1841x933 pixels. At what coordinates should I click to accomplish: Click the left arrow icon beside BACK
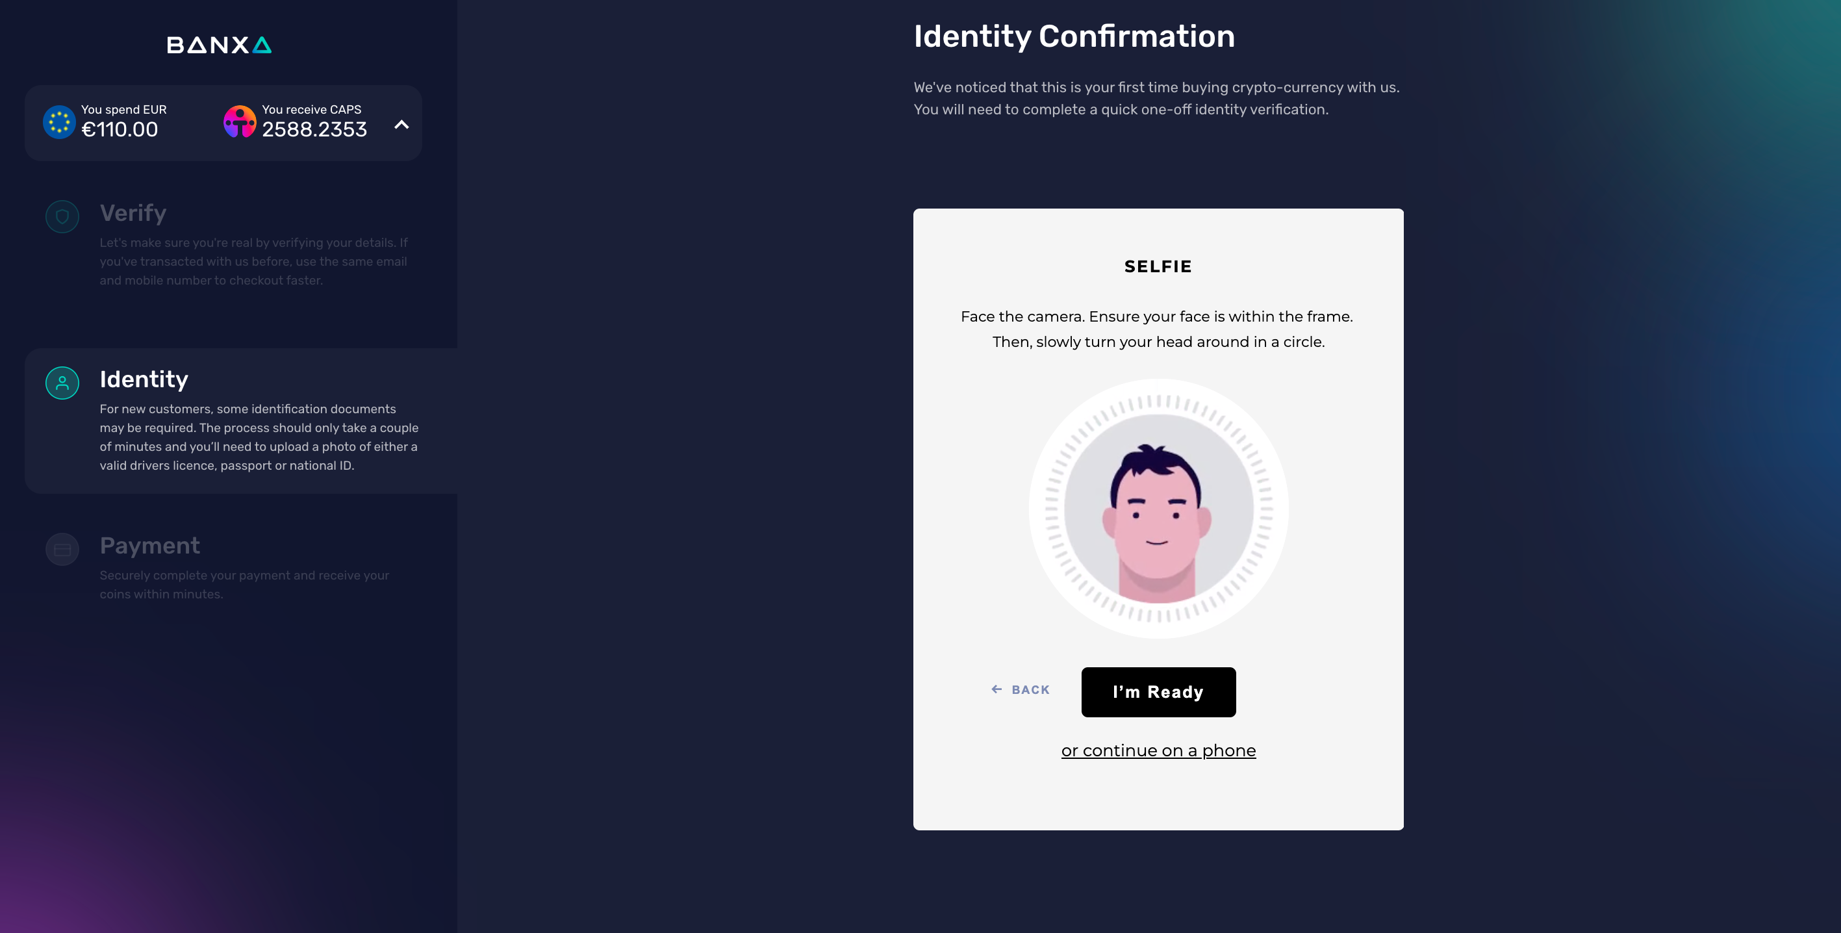(997, 689)
